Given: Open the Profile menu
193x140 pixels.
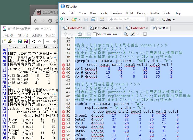Looking at the screenshot, I should 155,13.
